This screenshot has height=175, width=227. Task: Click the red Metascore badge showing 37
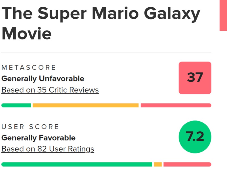pos(195,78)
